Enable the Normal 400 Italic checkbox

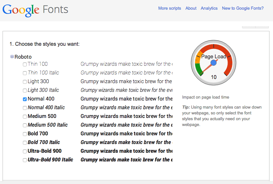tap(25, 108)
